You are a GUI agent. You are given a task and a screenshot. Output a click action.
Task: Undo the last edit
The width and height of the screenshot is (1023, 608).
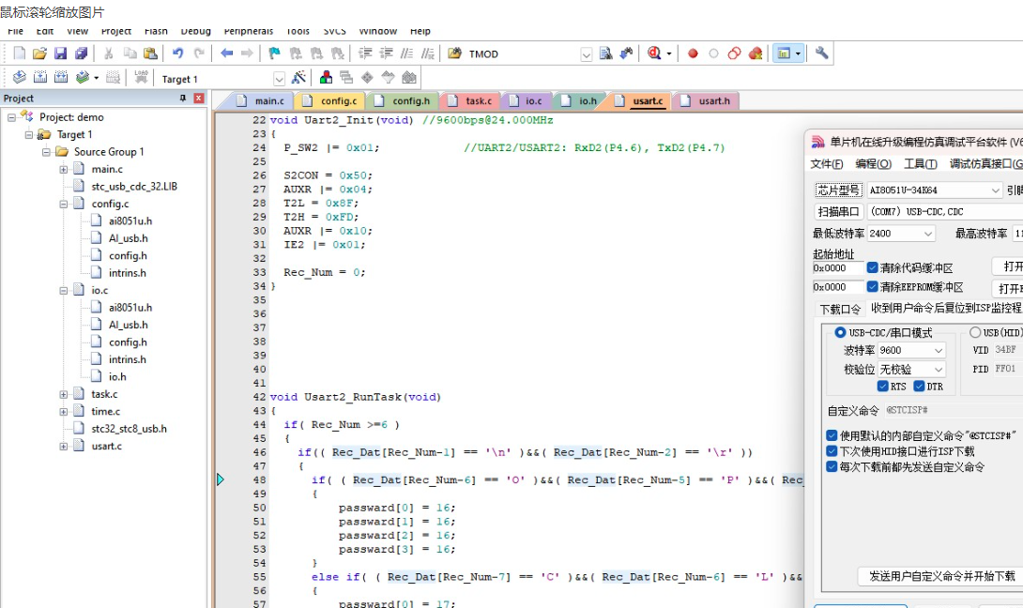click(x=177, y=53)
